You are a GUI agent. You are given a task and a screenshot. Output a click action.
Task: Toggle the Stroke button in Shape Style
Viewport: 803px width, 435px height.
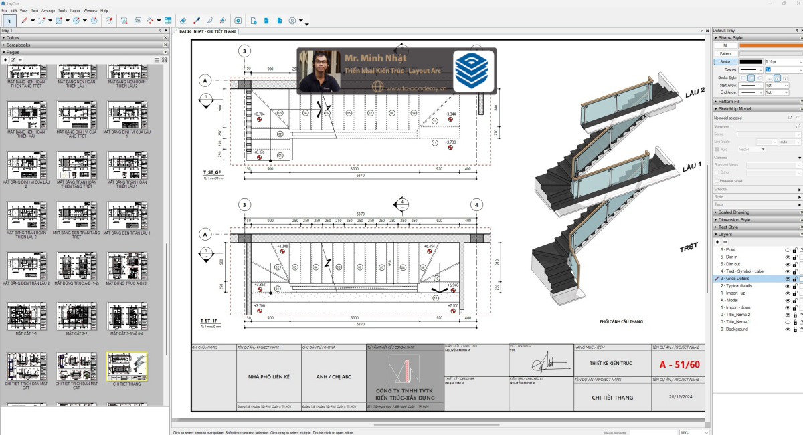point(725,62)
